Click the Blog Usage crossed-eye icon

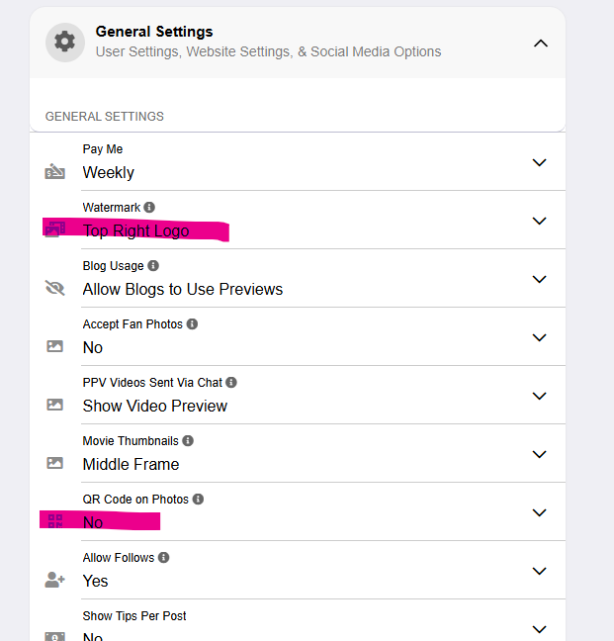pos(54,288)
